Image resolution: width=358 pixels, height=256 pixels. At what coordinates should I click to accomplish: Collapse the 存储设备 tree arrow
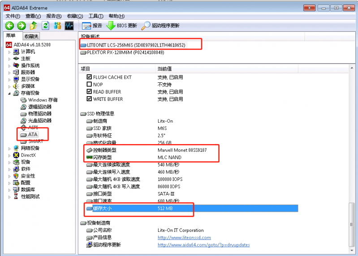[9, 93]
